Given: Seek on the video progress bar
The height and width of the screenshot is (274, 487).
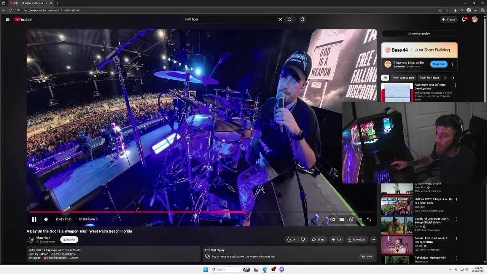Looking at the screenshot, I should tap(202, 212).
